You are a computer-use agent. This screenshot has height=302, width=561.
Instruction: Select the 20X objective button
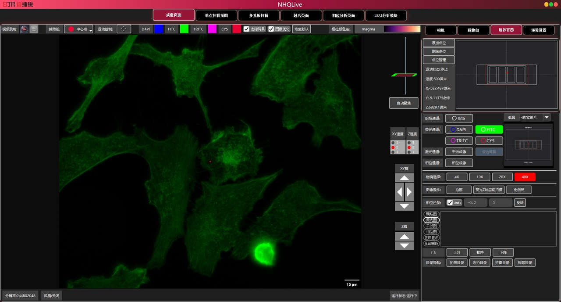(x=502, y=177)
